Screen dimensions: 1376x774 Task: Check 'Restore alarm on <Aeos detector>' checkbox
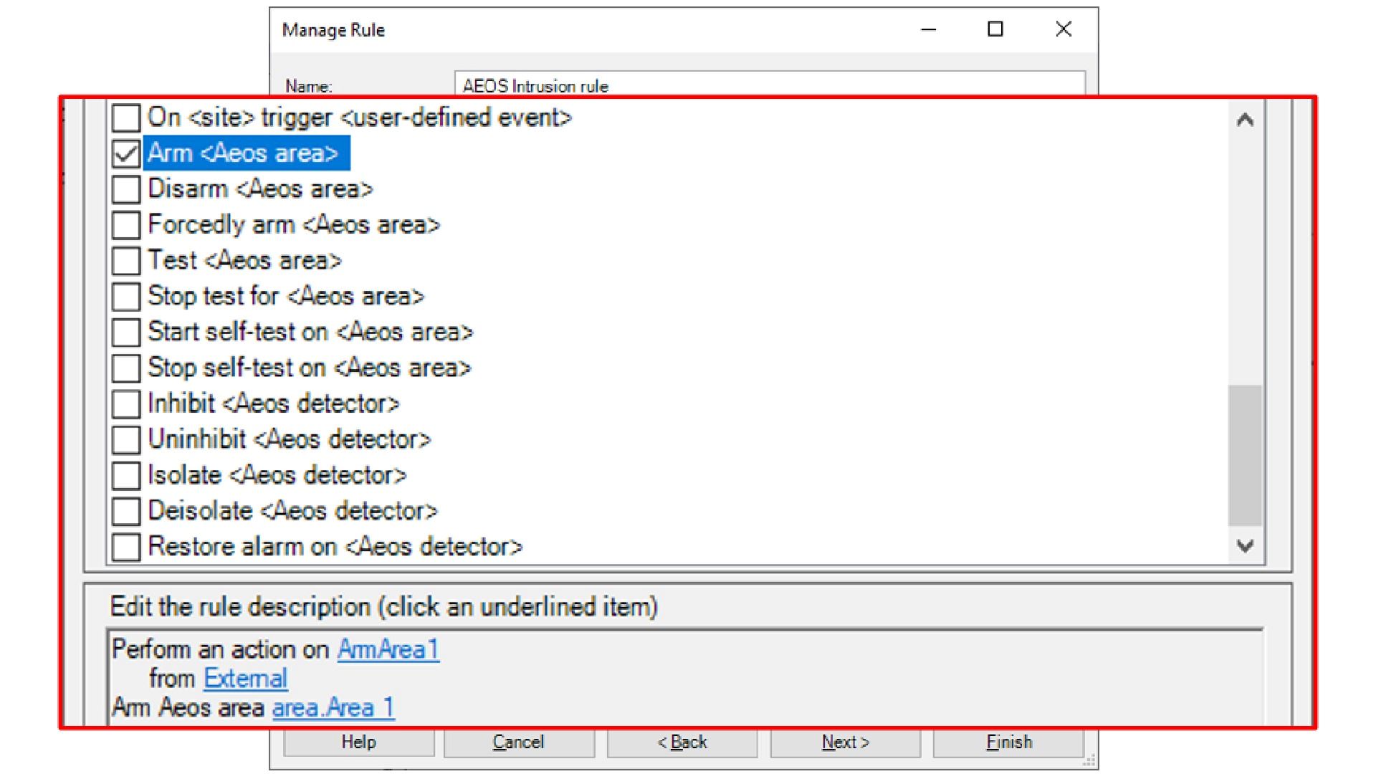(126, 547)
